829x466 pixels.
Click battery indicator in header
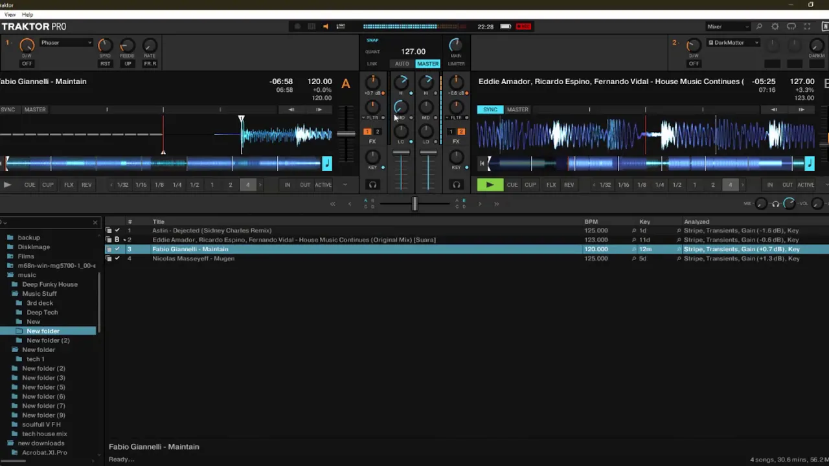pos(506,27)
